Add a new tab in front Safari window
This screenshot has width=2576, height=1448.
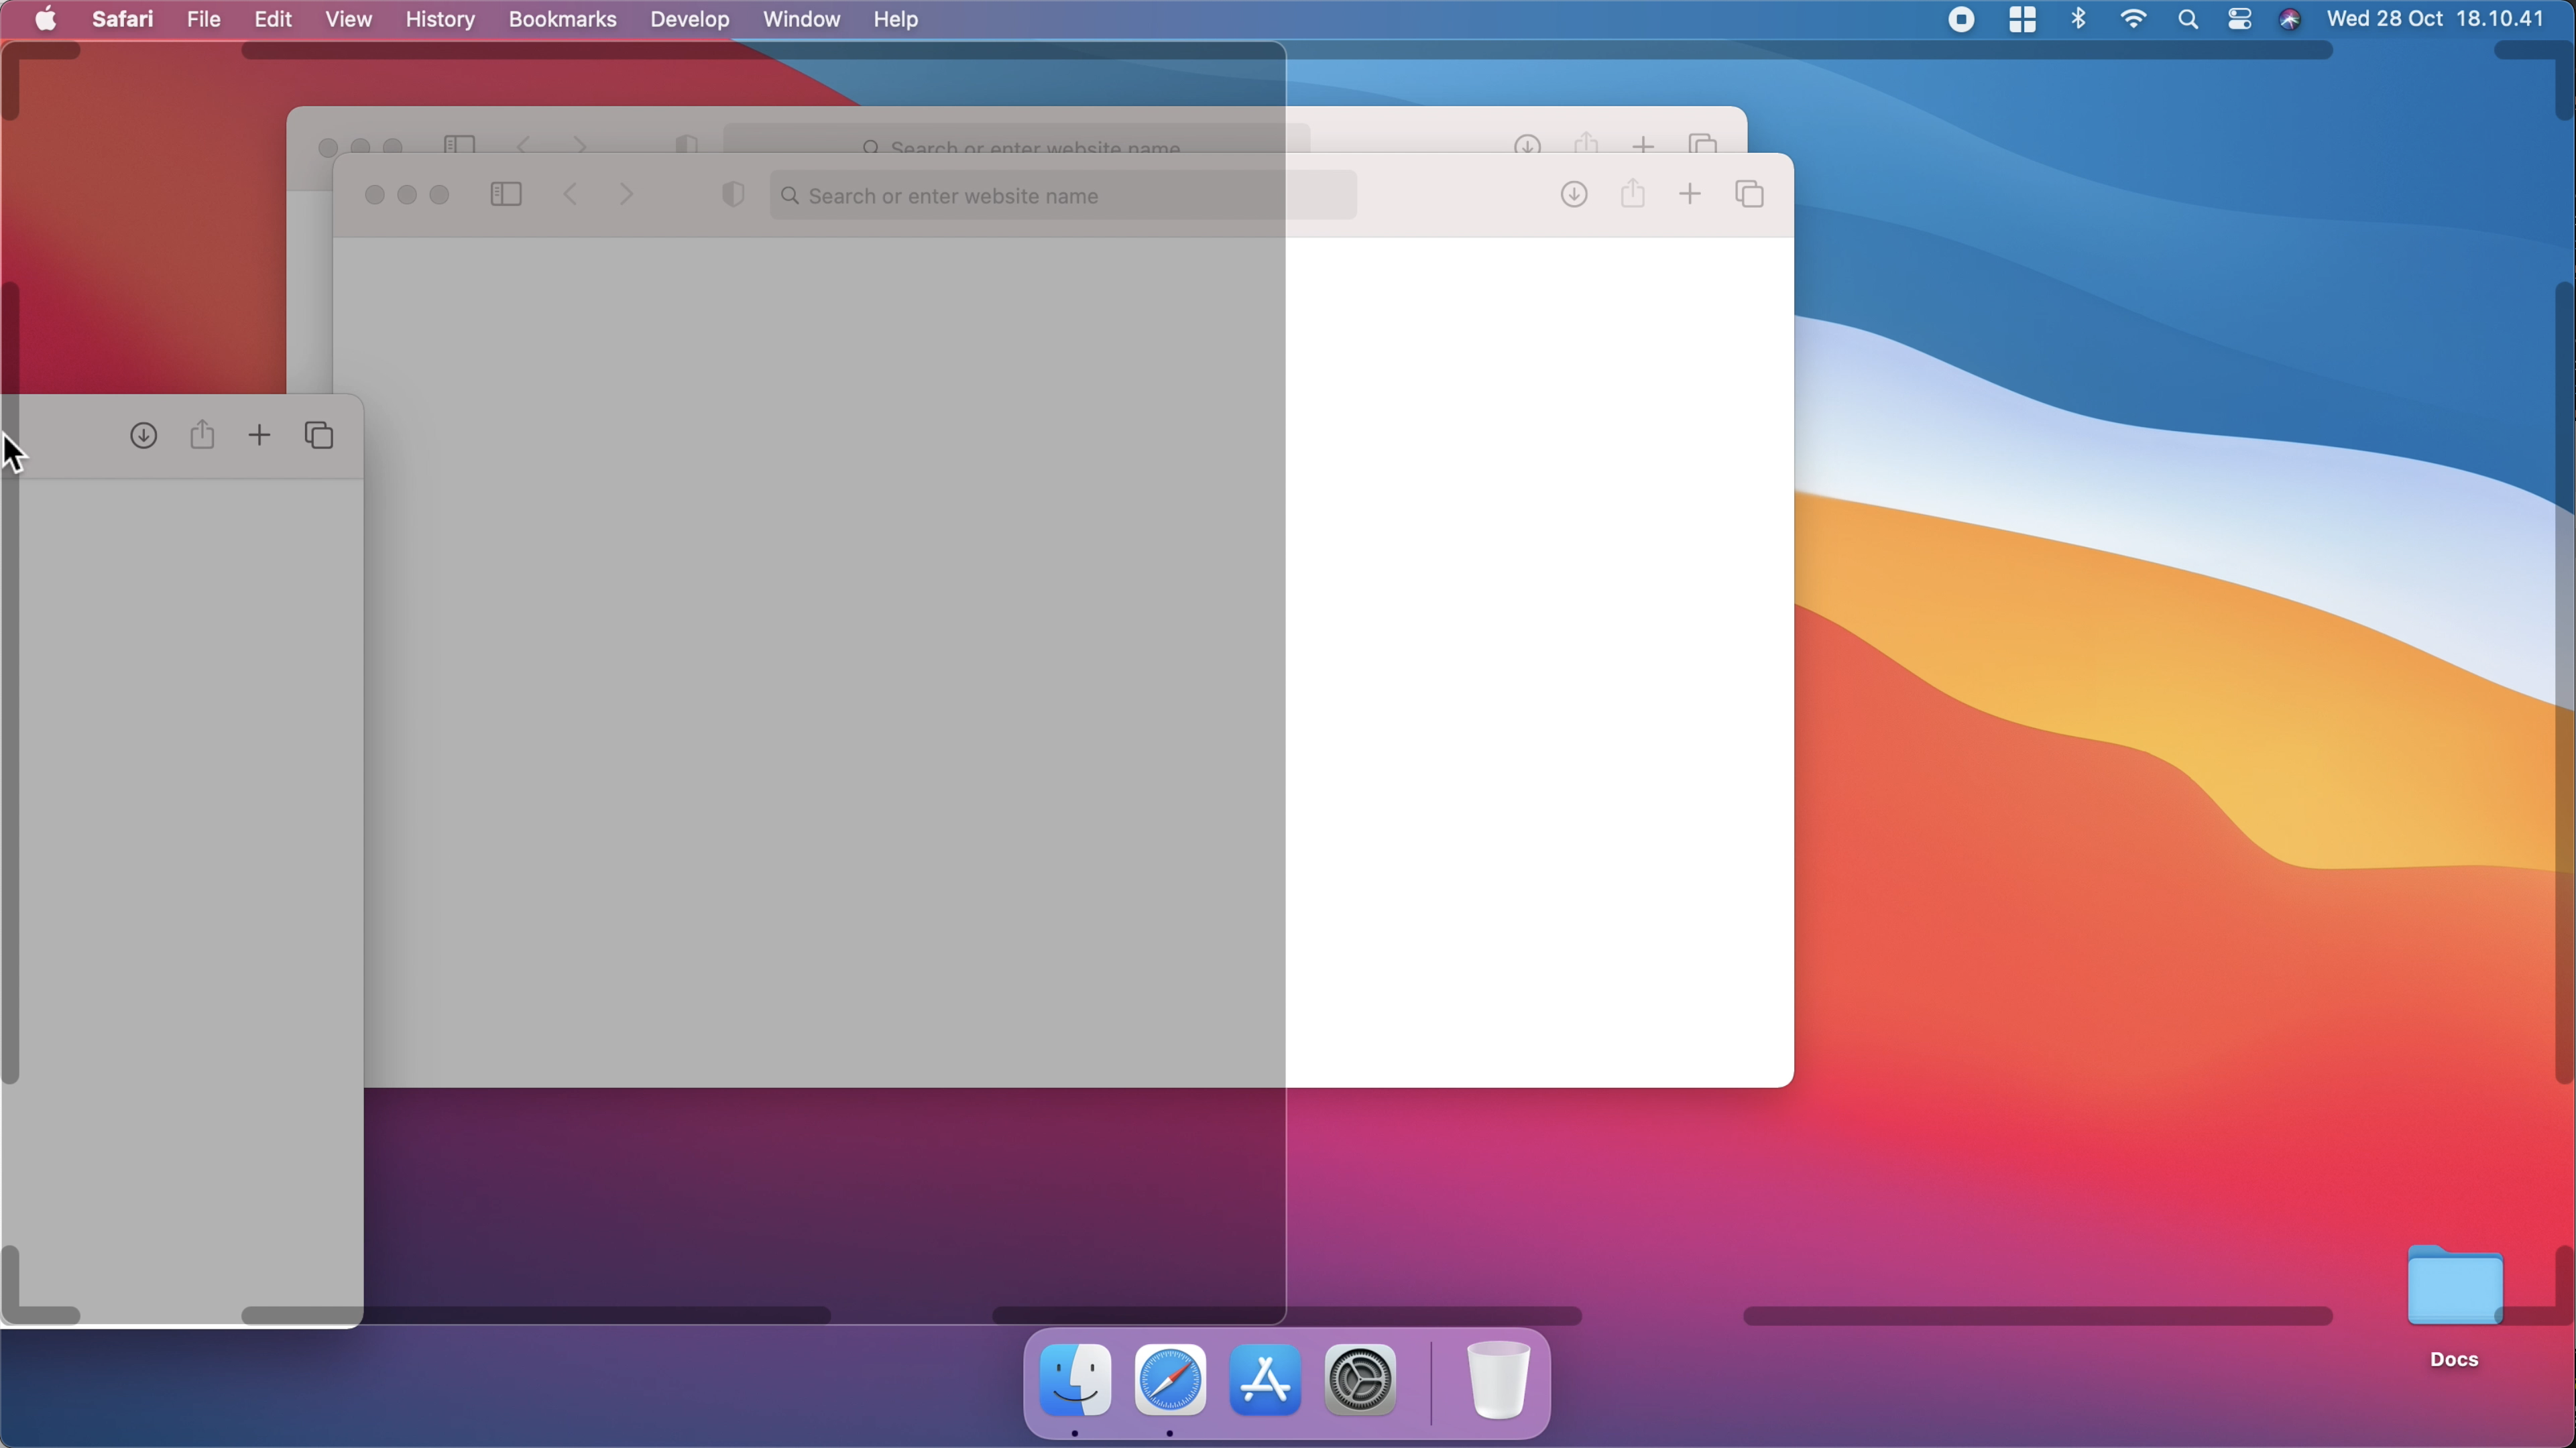(x=1690, y=195)
